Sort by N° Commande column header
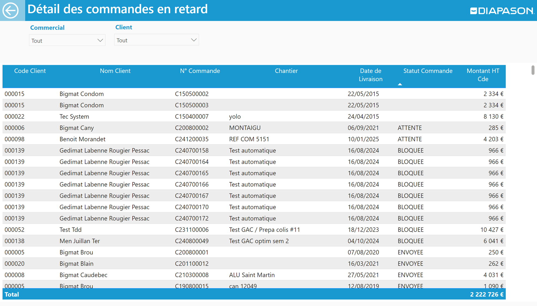This screenshot has width=537, height=306. tap(200, 71)
